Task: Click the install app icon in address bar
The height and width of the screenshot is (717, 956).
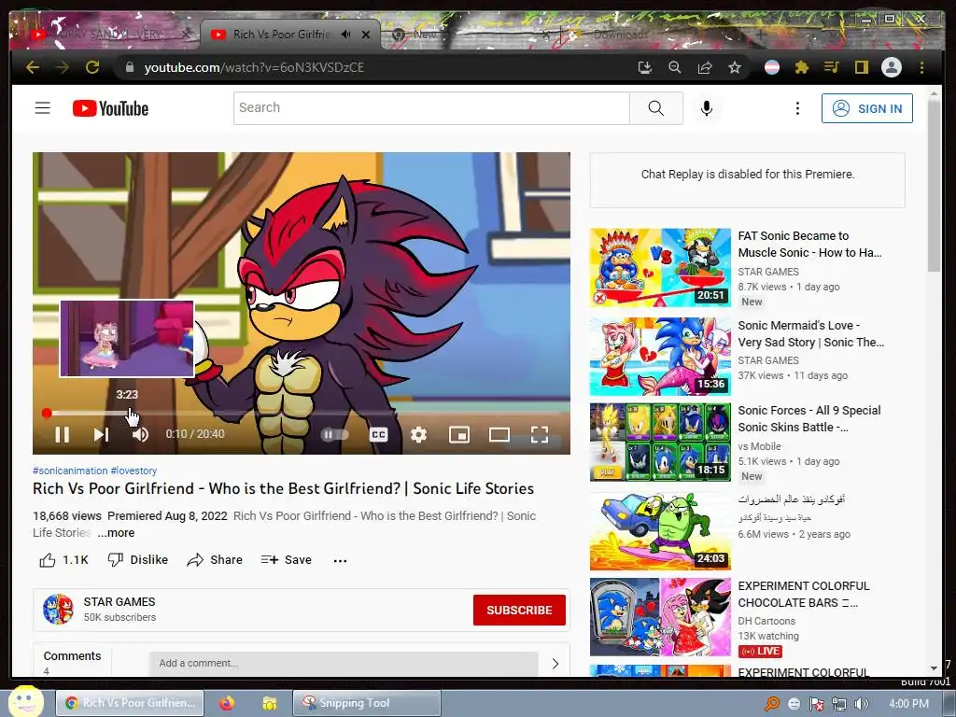Action: (644, 67)
